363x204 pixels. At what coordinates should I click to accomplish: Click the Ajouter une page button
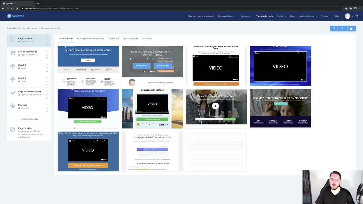(28, 119)
